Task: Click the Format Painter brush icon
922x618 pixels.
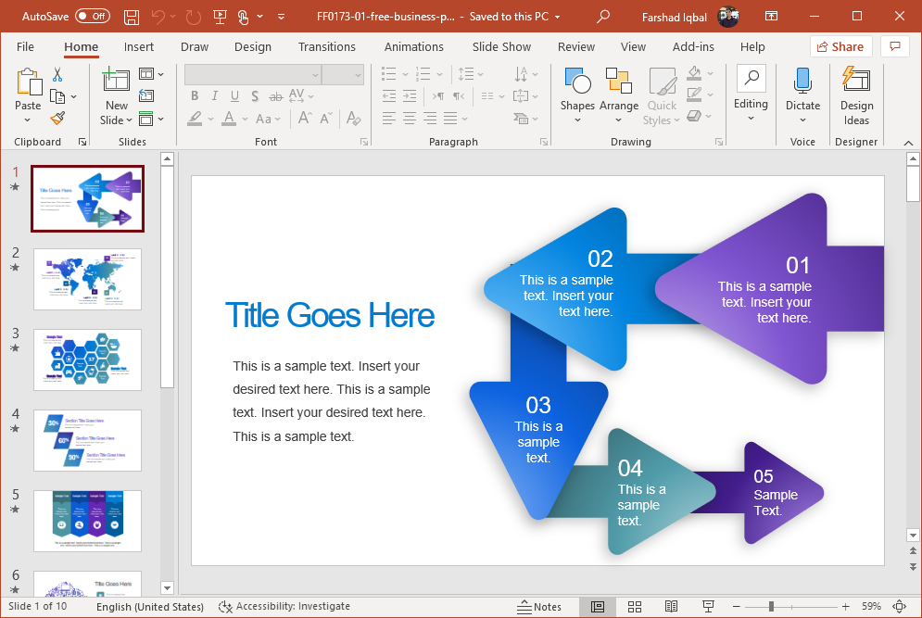Action: pos(57,119)
